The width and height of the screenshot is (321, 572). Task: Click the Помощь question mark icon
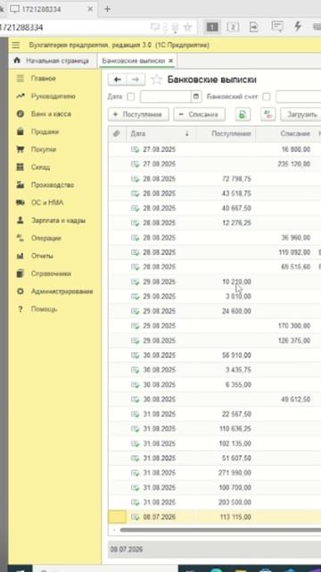pos(21,309)
